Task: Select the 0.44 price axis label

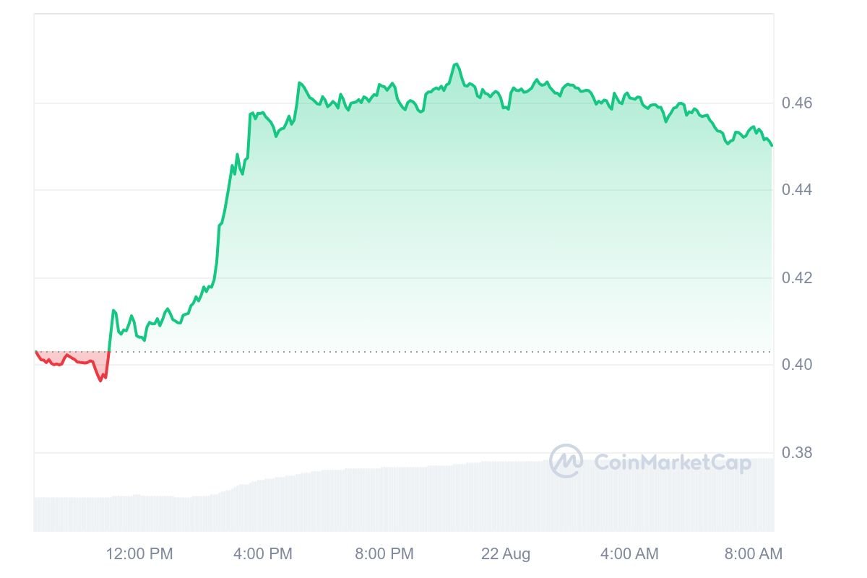Action: point(797,190)
